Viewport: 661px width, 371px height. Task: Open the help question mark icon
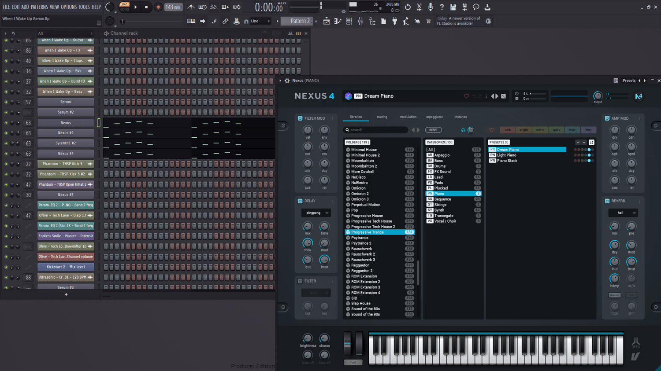[442, 7]
